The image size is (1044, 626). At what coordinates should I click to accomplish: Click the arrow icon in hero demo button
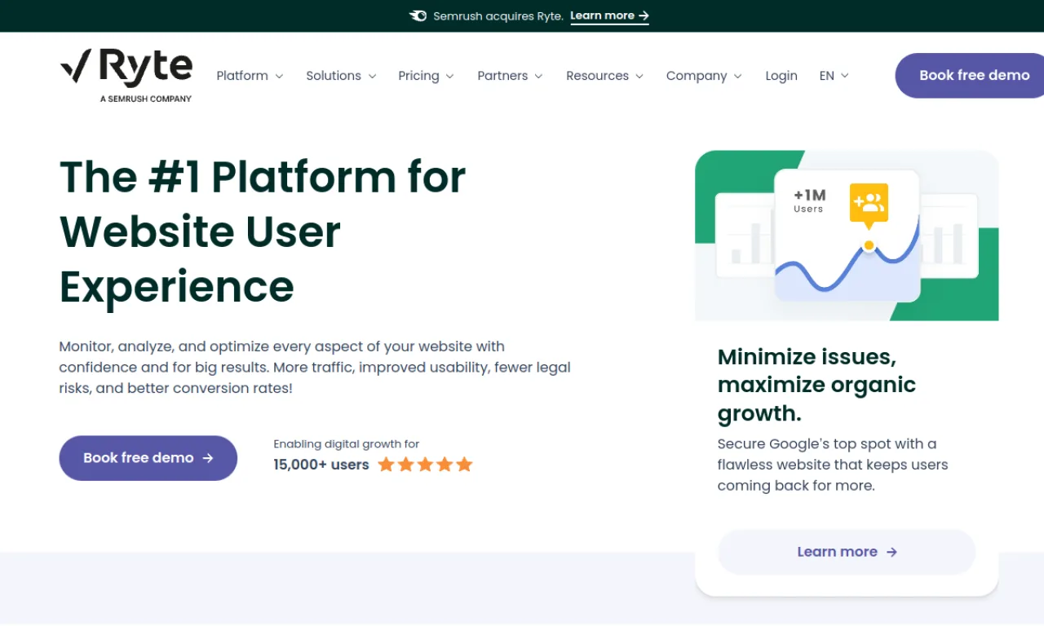208,458
